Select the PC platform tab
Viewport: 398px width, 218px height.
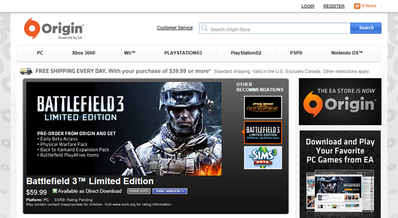40,53
